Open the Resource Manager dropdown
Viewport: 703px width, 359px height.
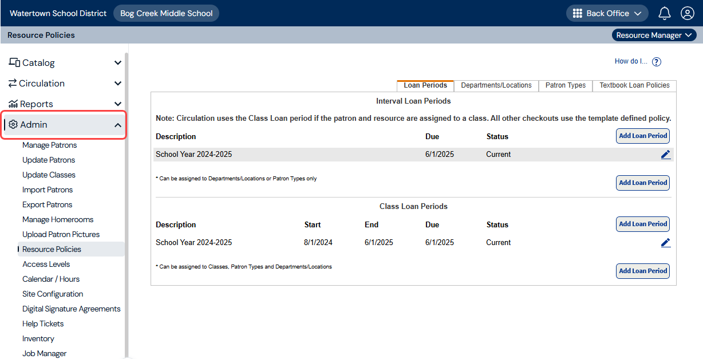[x=654, y=34]
